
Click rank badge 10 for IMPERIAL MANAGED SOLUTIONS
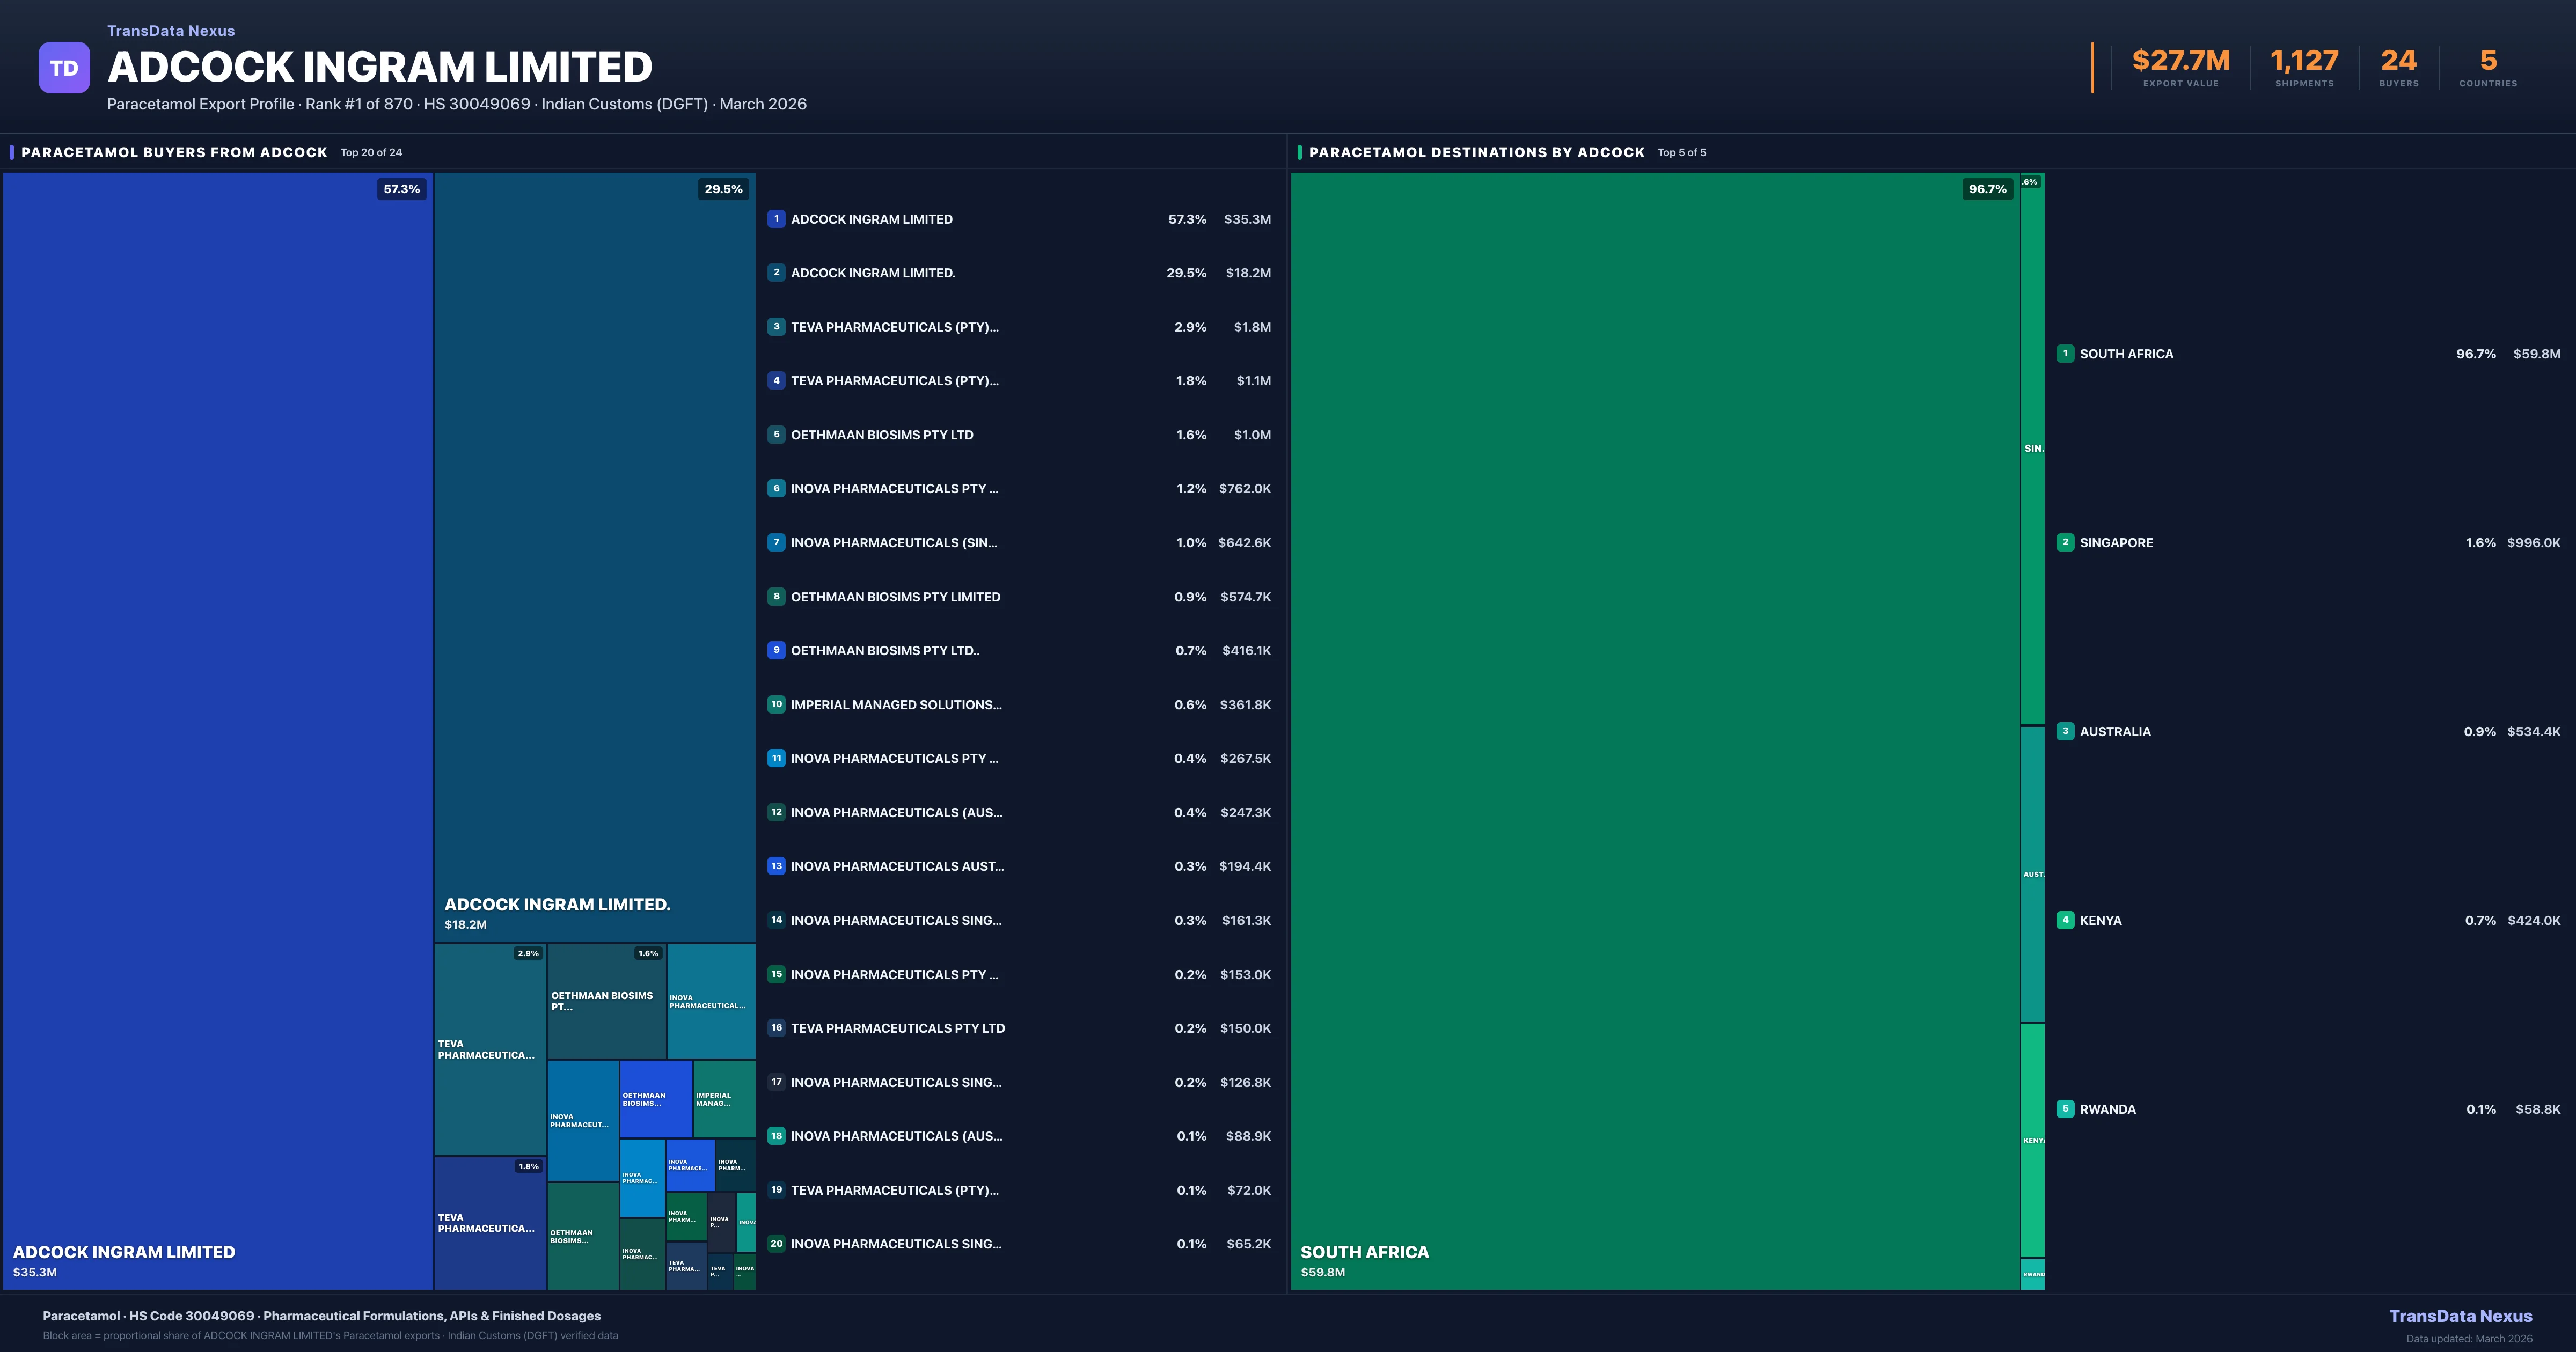[x=776, y=705]
